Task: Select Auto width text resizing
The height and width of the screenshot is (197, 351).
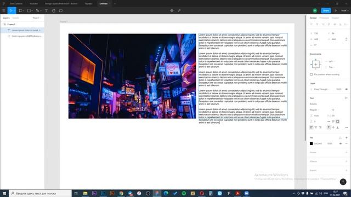Action: click(x=329, y=121)
